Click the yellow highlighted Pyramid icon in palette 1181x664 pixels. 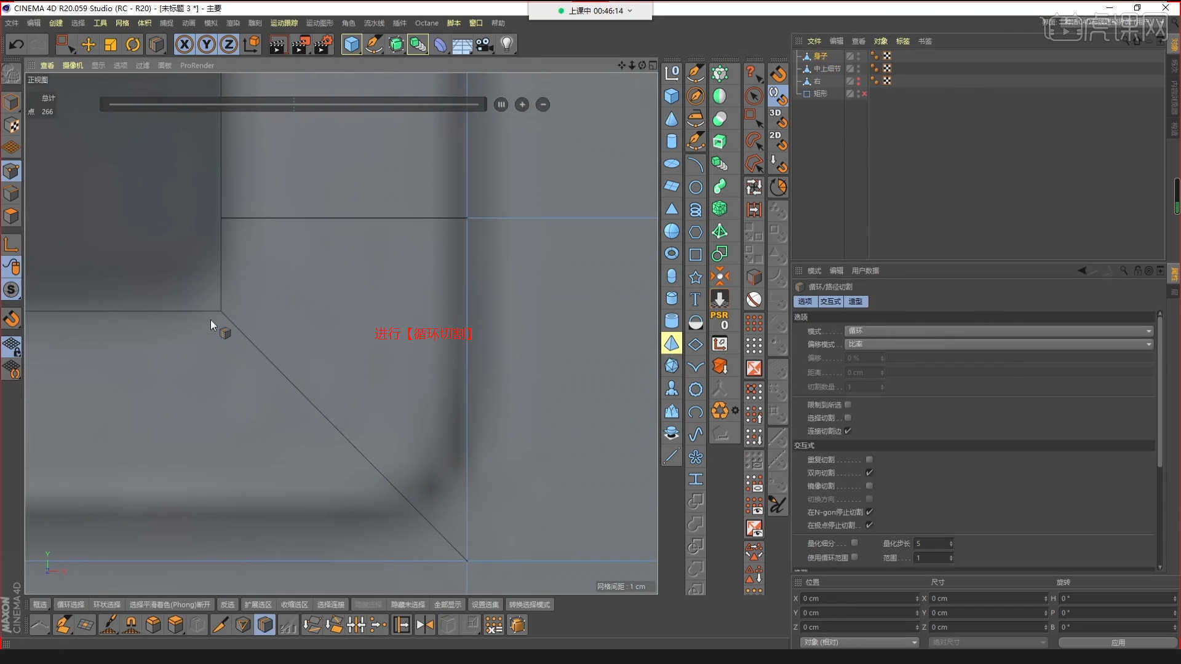(672, 343)
